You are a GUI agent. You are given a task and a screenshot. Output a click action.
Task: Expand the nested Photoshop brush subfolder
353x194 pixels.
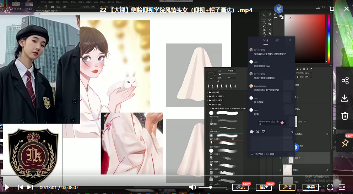tap(210, 108)
